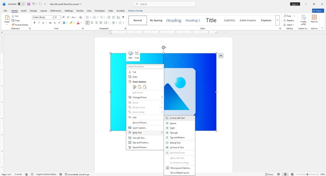Toggle Show/Hide paragraph marks
The height and width of the screenshot is (176, 326).
point(123,17)
